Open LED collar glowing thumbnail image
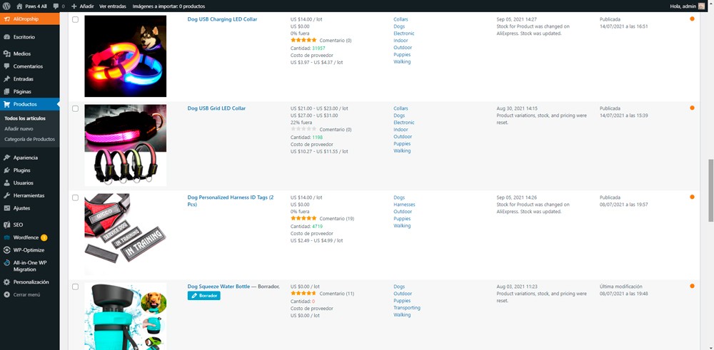The height and width of the screenshot is (350, 714). pyautogui.click(x=125, y=56)
